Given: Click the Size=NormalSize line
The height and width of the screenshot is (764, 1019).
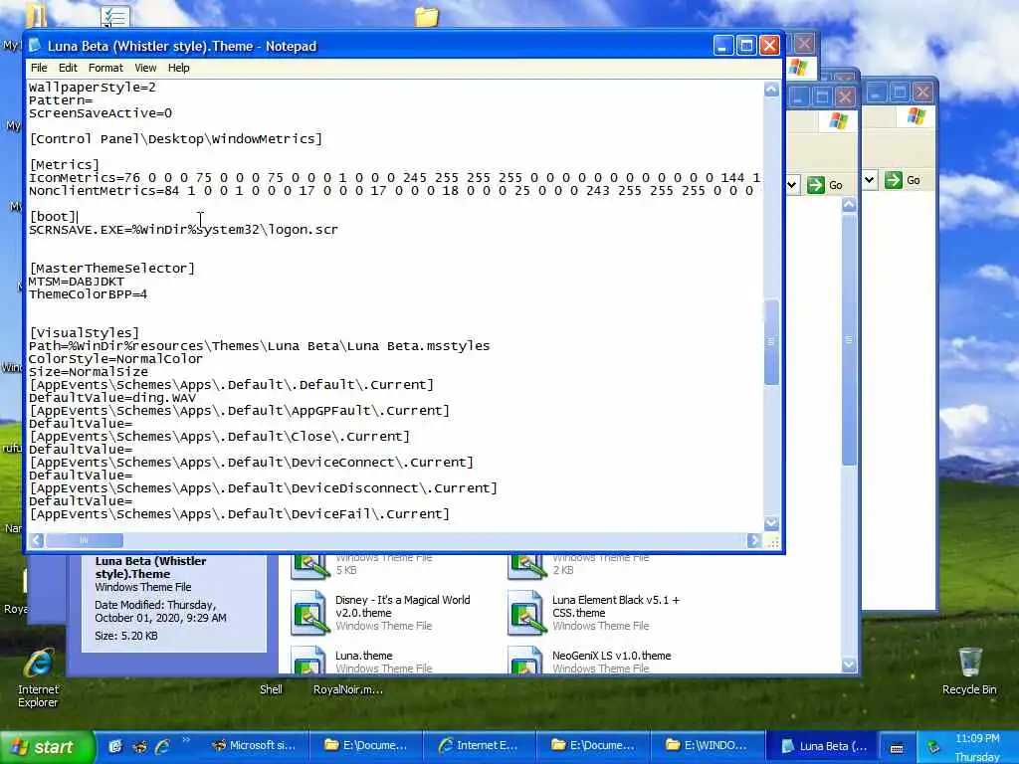Looking at the screenshot, I should click(x=89, y=372).
